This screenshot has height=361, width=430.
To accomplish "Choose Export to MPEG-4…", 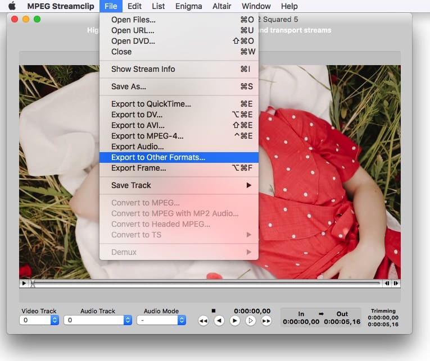I will 179,136.
